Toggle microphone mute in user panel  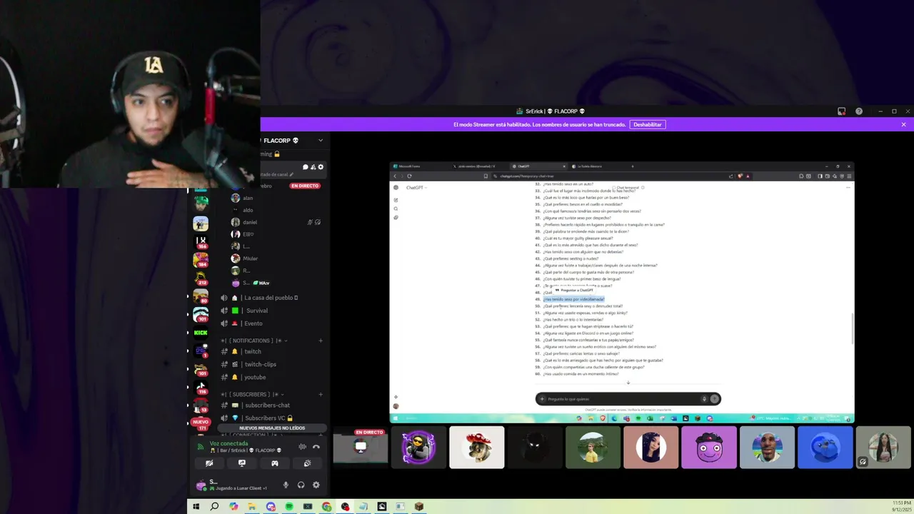286,485
